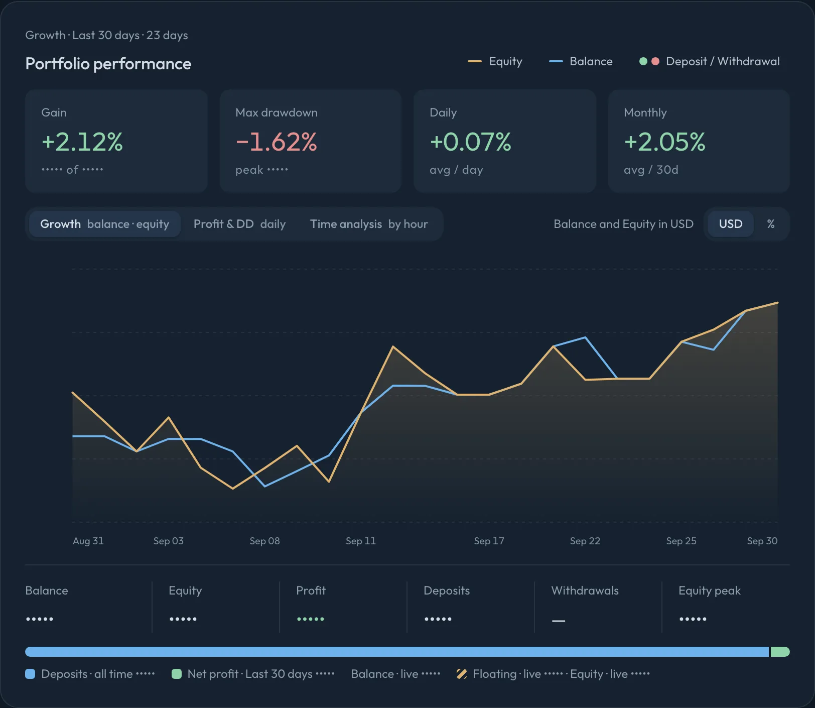Click 'avg / day' under Daily
The height and width of the screenshot is (708, 815).
point(456,170)
